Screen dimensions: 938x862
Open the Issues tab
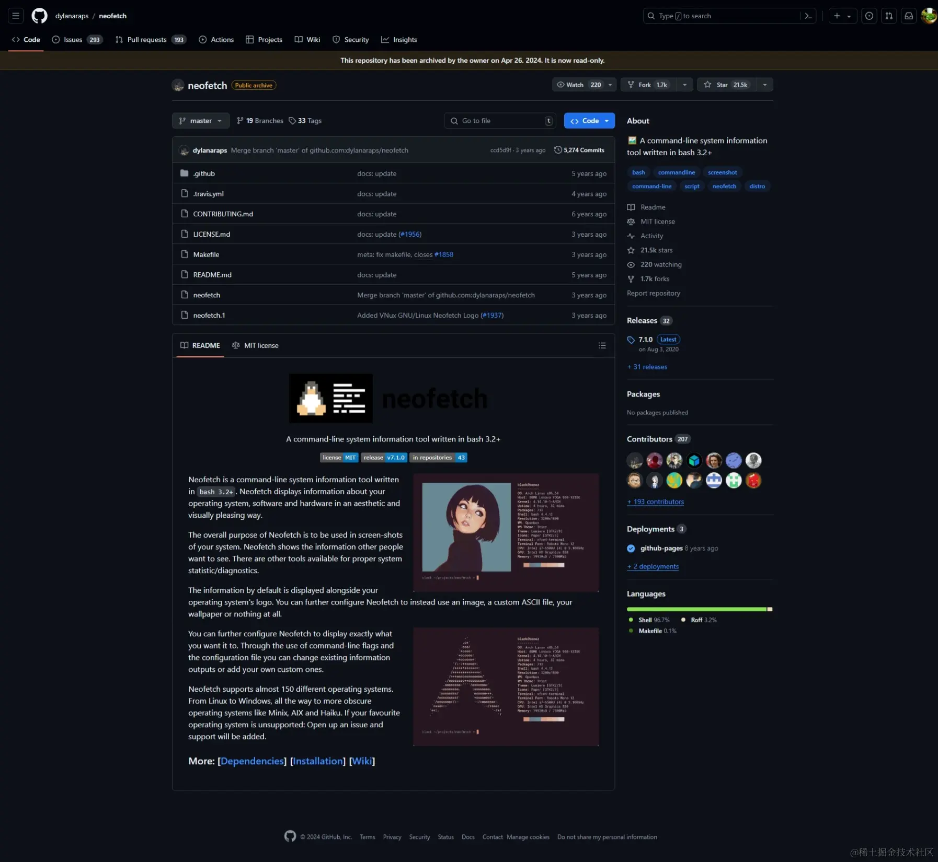(x=77, y=40)
